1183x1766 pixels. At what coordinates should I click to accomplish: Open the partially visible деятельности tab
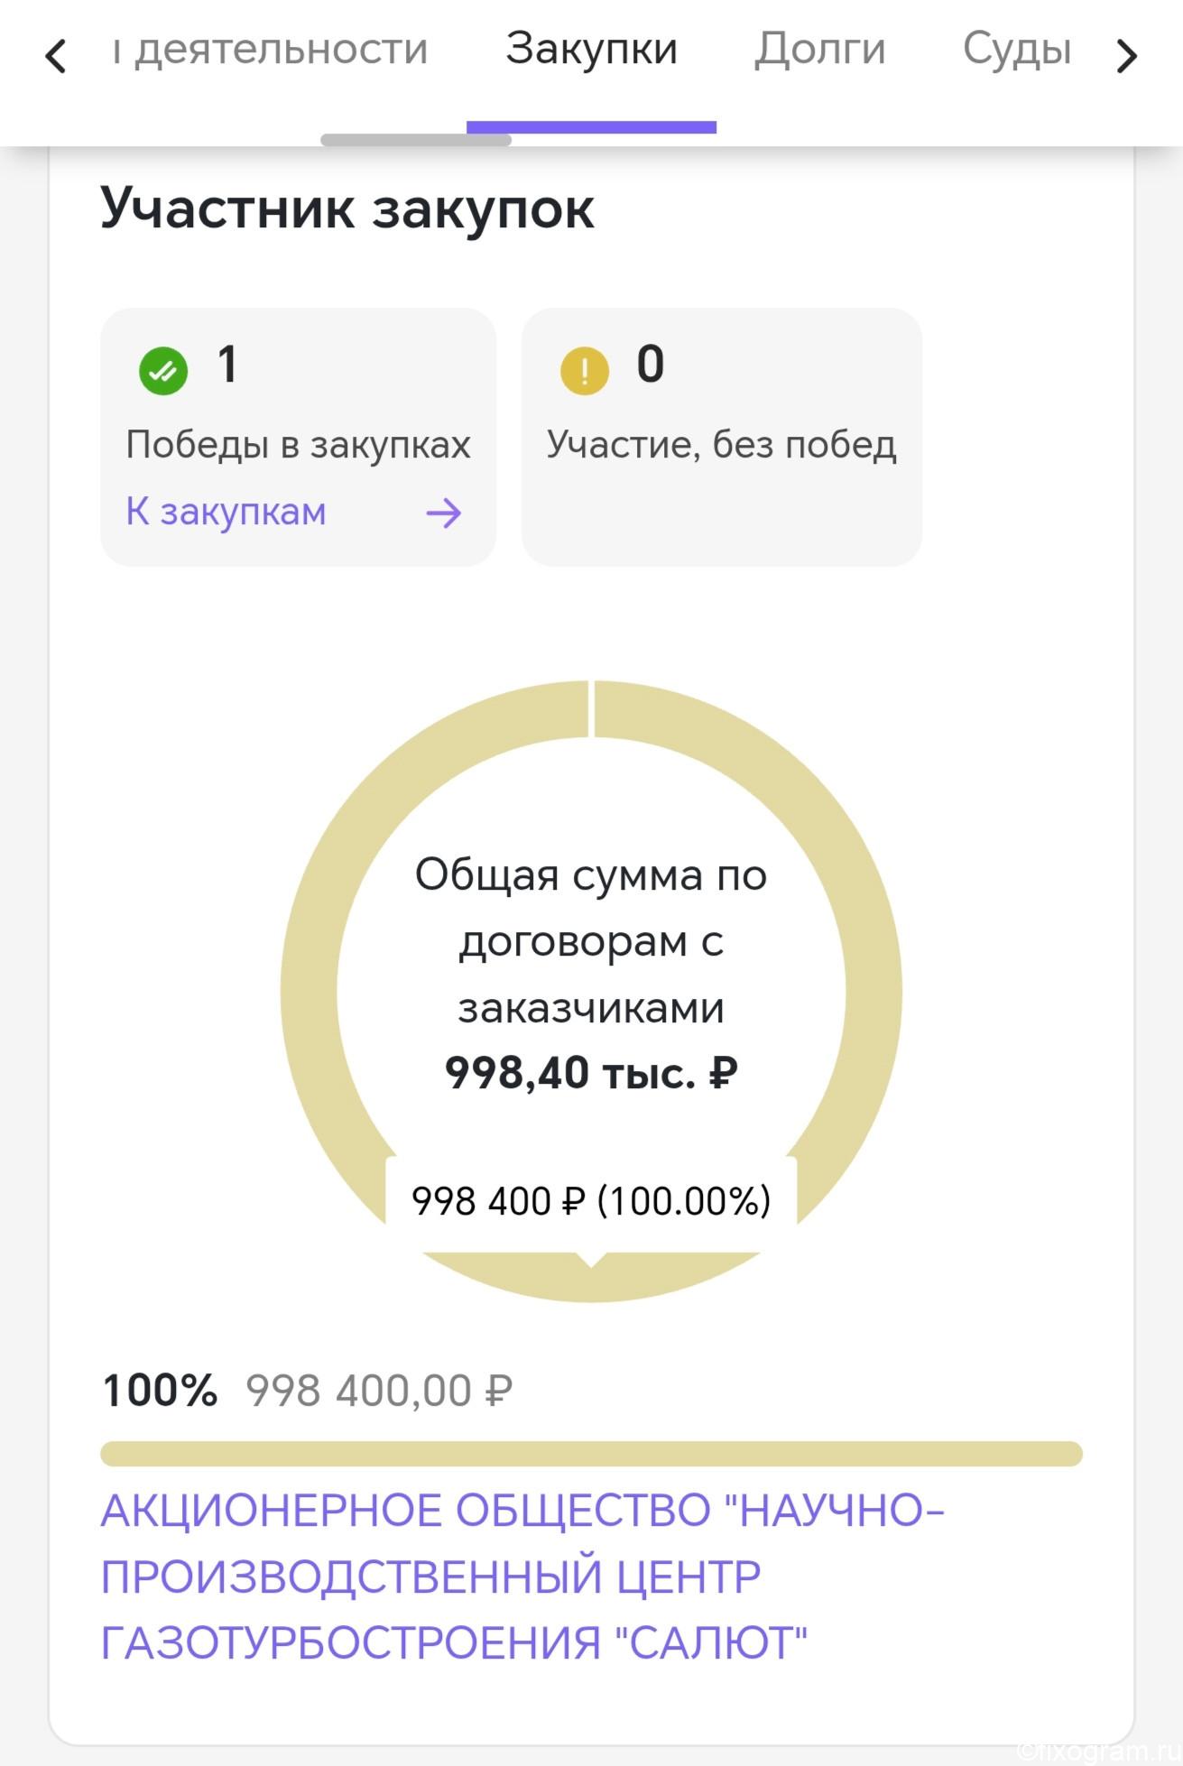coord(270,49)
